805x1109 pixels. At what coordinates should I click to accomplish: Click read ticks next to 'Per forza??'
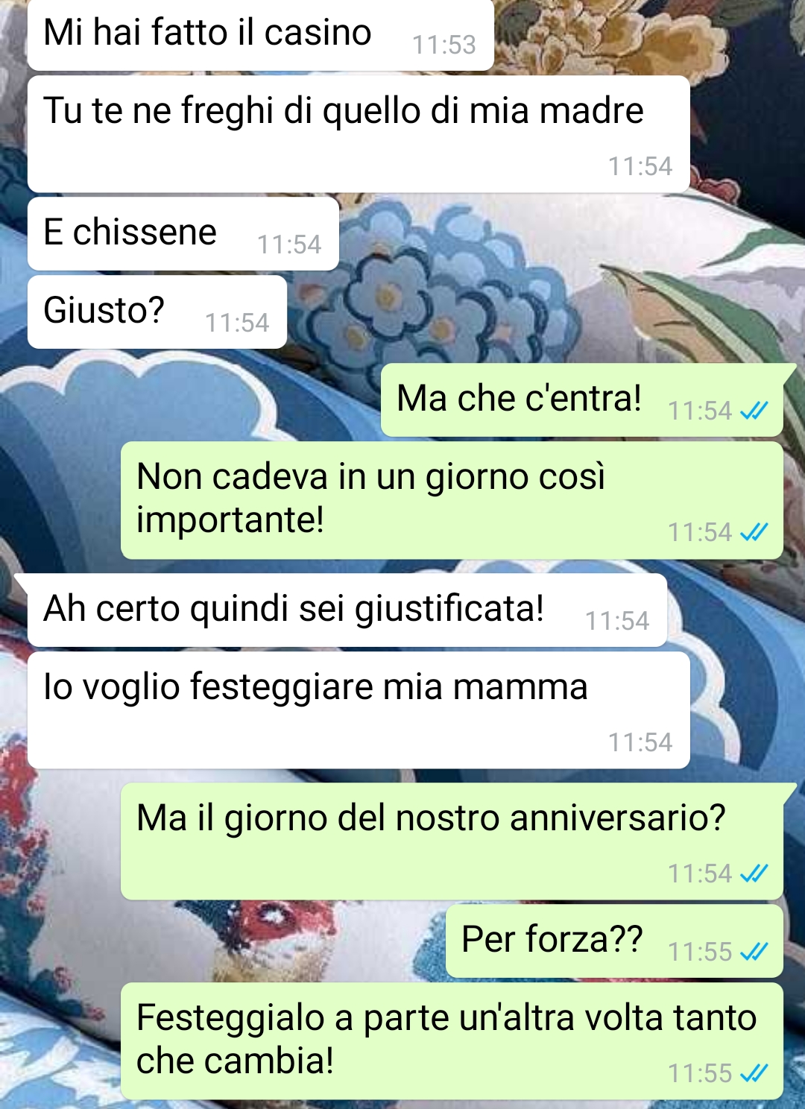point(754,952)
